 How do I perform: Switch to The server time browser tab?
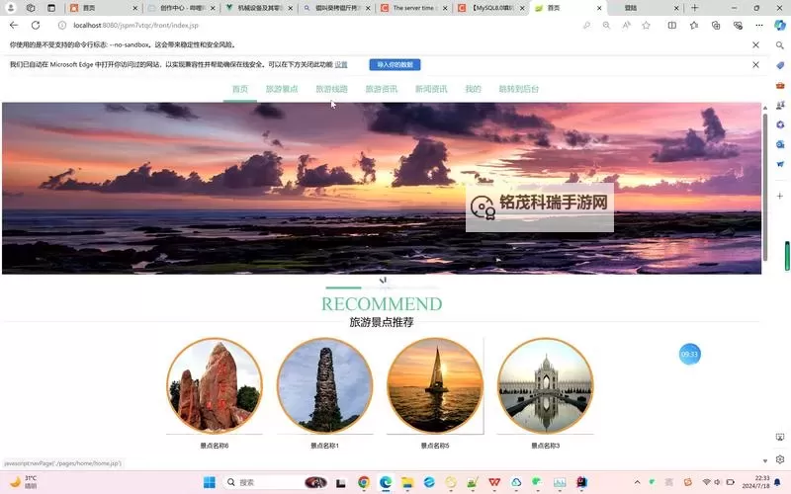413,8
